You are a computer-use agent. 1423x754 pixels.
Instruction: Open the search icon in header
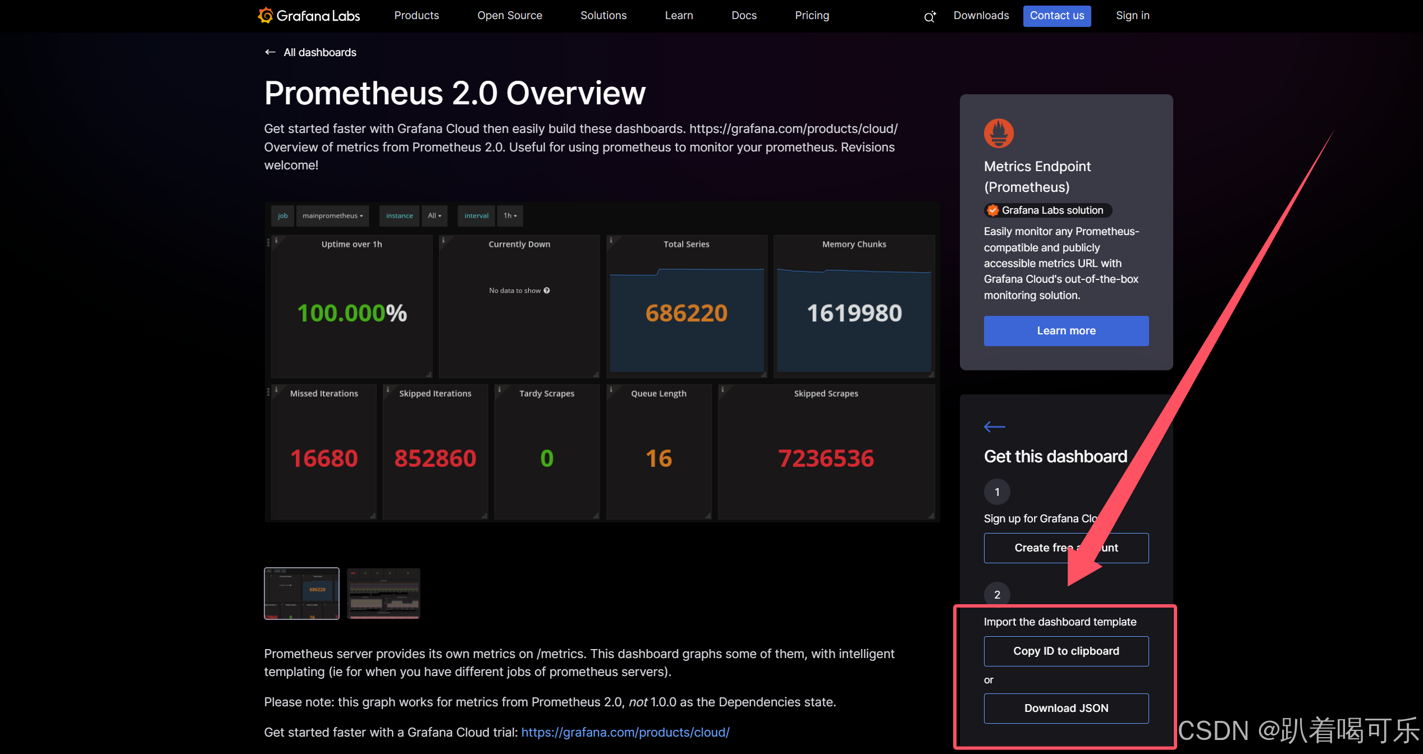tap(930, 16)
